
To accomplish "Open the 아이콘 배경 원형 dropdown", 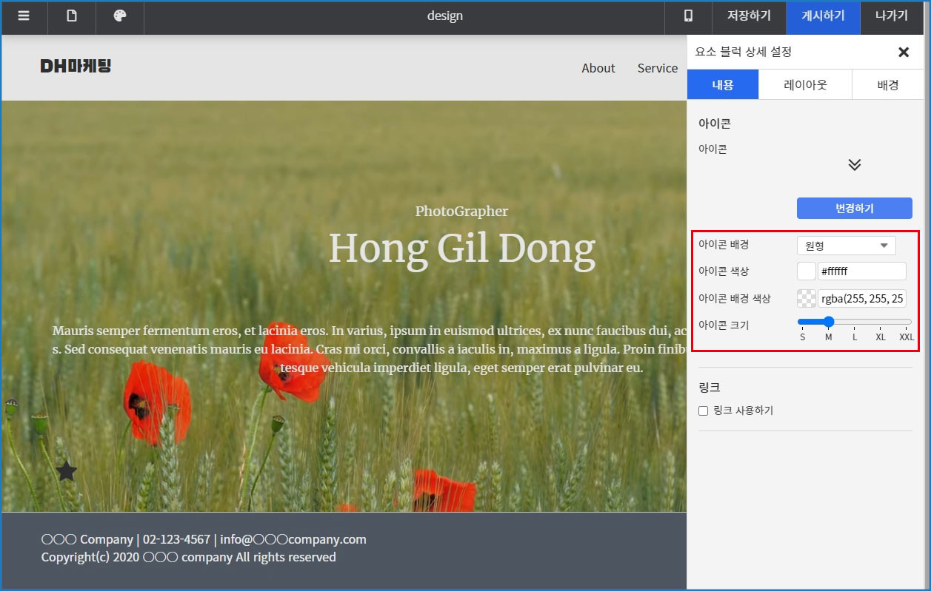I will click(x=846, y=246).
